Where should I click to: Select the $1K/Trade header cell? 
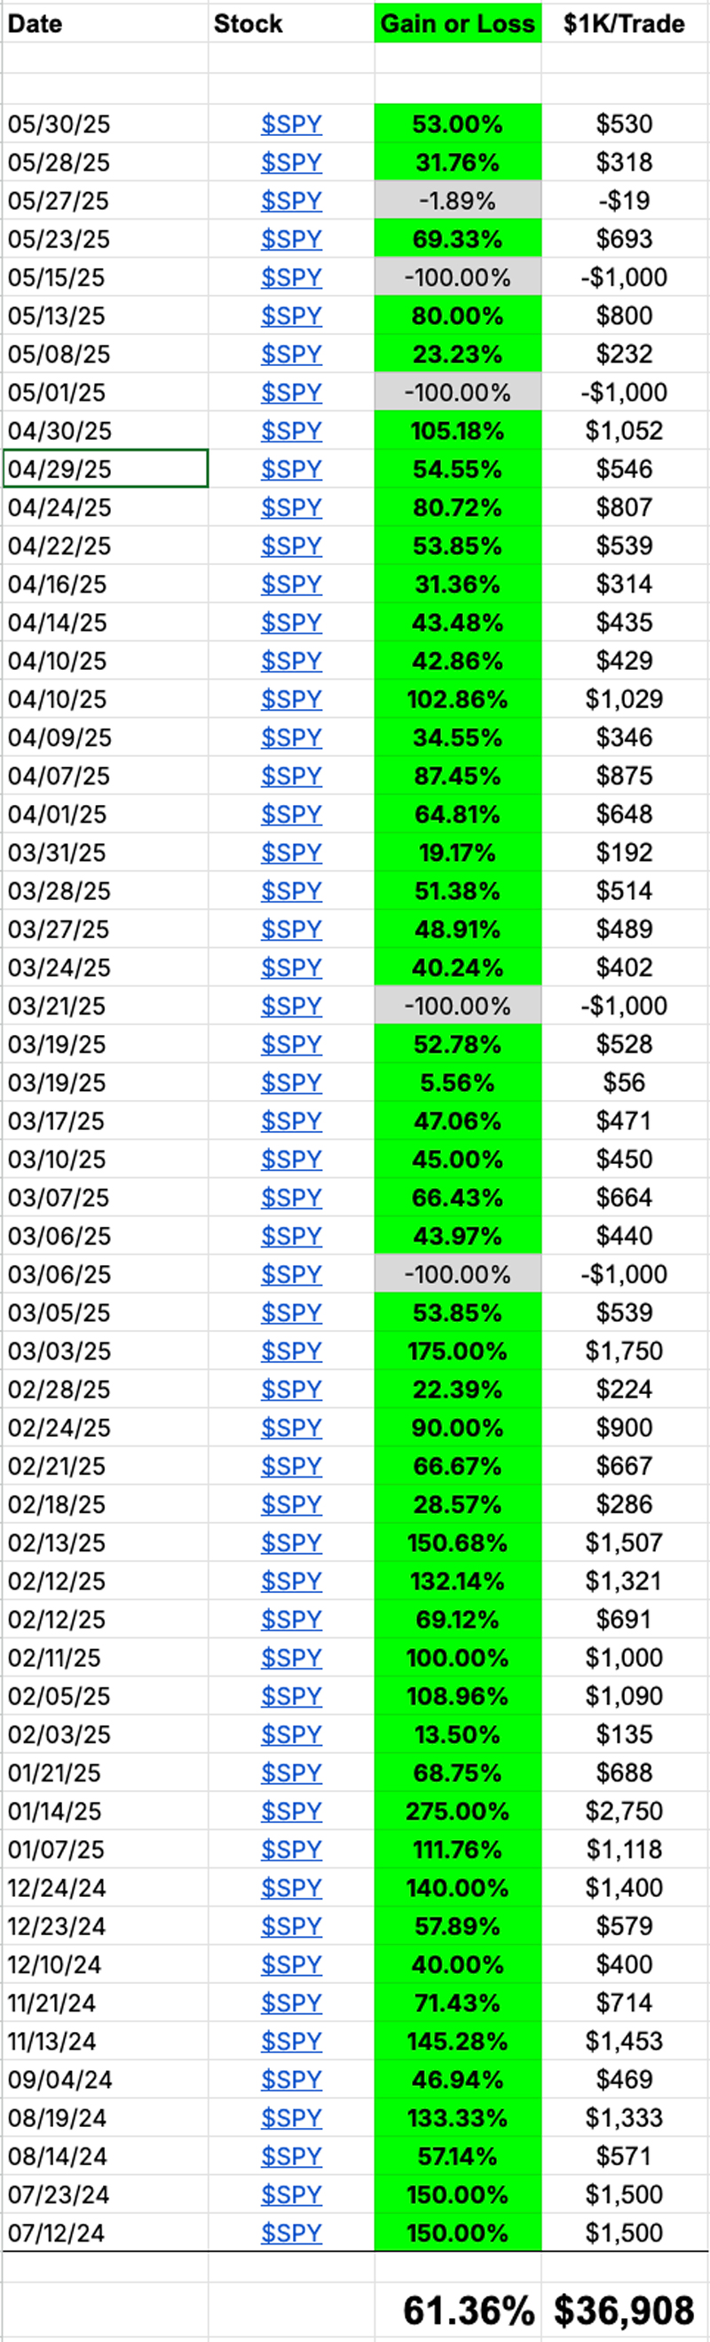(x=624, y=24)
